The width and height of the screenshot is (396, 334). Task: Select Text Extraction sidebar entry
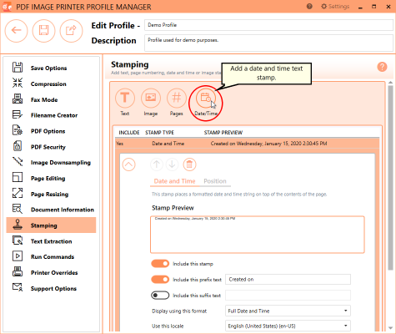[x=51, y=241]
